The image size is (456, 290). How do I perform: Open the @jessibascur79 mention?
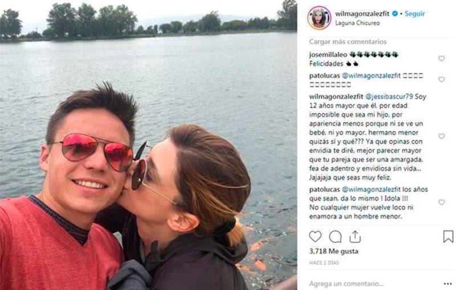(389, 97)
